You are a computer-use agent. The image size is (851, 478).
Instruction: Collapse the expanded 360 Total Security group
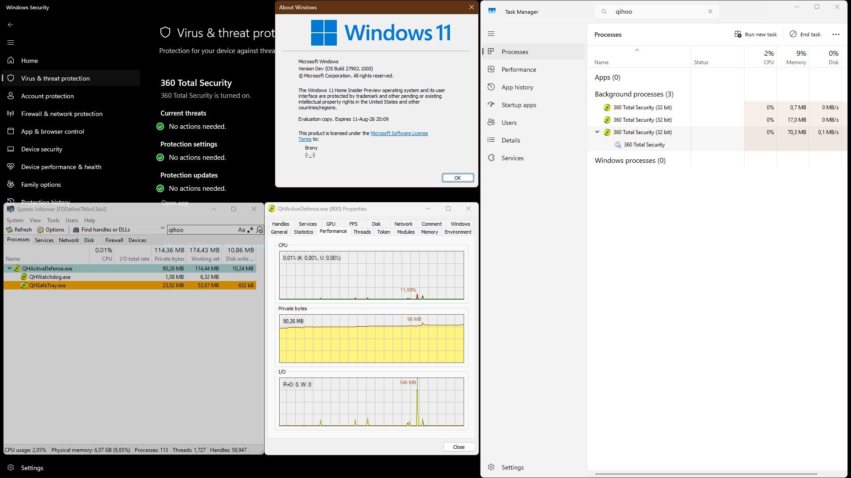[x=597, y=132]
